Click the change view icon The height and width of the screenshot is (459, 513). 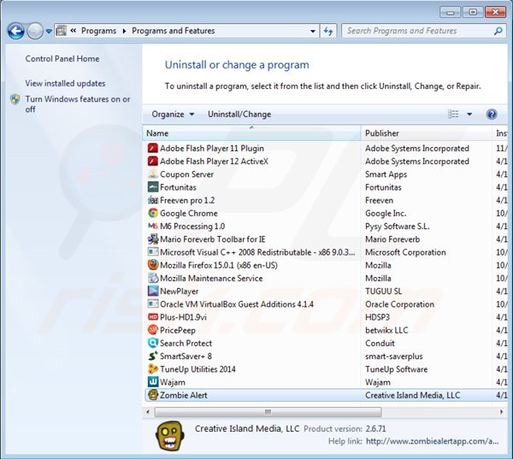coord(453,114)
